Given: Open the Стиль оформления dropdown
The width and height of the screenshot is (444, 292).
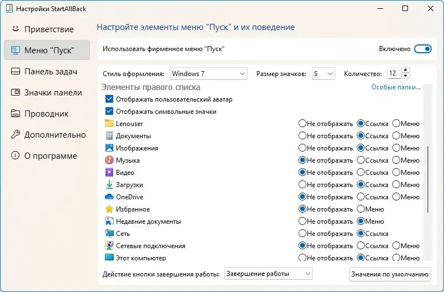Looking at the screenshot, I should click(208, 74).
